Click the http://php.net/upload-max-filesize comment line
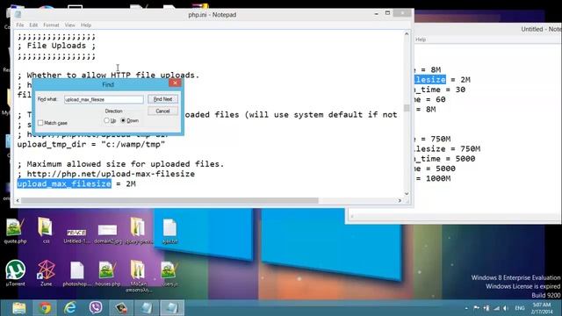Image resolution: width=562 pixels, height=316 pixels. point(106,174)
